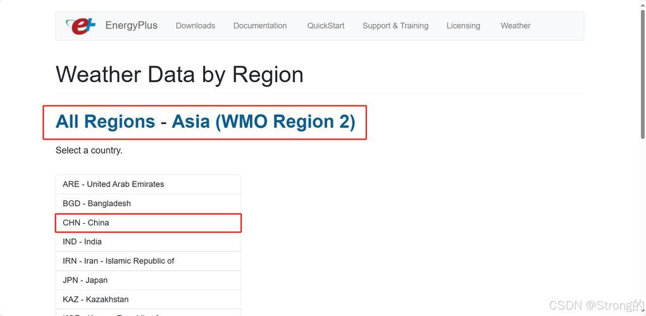Open the Licensing page
The height and width of the screenshot is (316, 646).
(x=463, y=25)
